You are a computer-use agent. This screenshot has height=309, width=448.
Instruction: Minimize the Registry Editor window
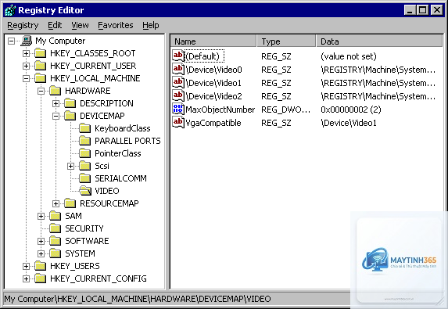tap(410, 10)
